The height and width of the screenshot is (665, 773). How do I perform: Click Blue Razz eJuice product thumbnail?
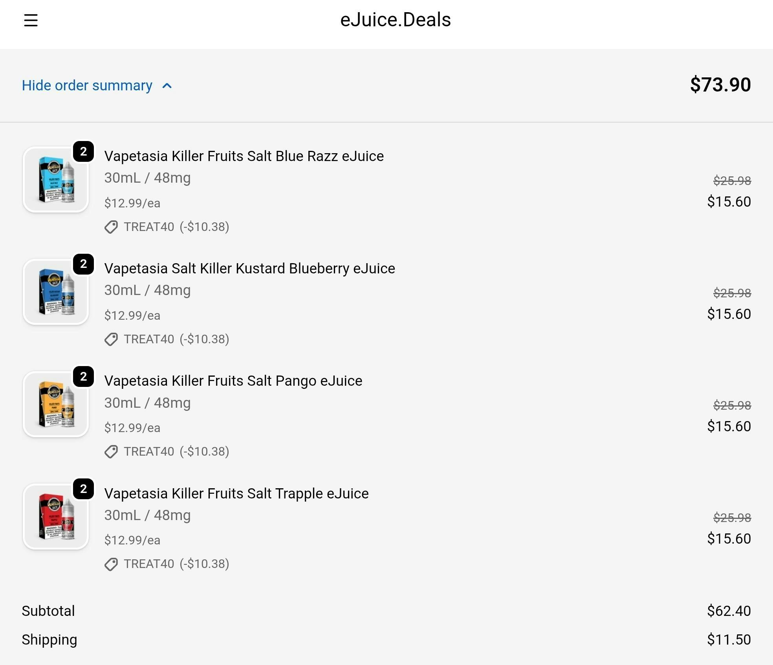point(55,180)
